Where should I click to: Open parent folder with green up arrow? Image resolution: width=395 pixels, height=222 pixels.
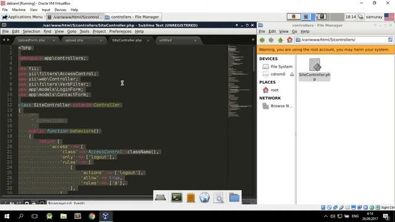point(280,39)
